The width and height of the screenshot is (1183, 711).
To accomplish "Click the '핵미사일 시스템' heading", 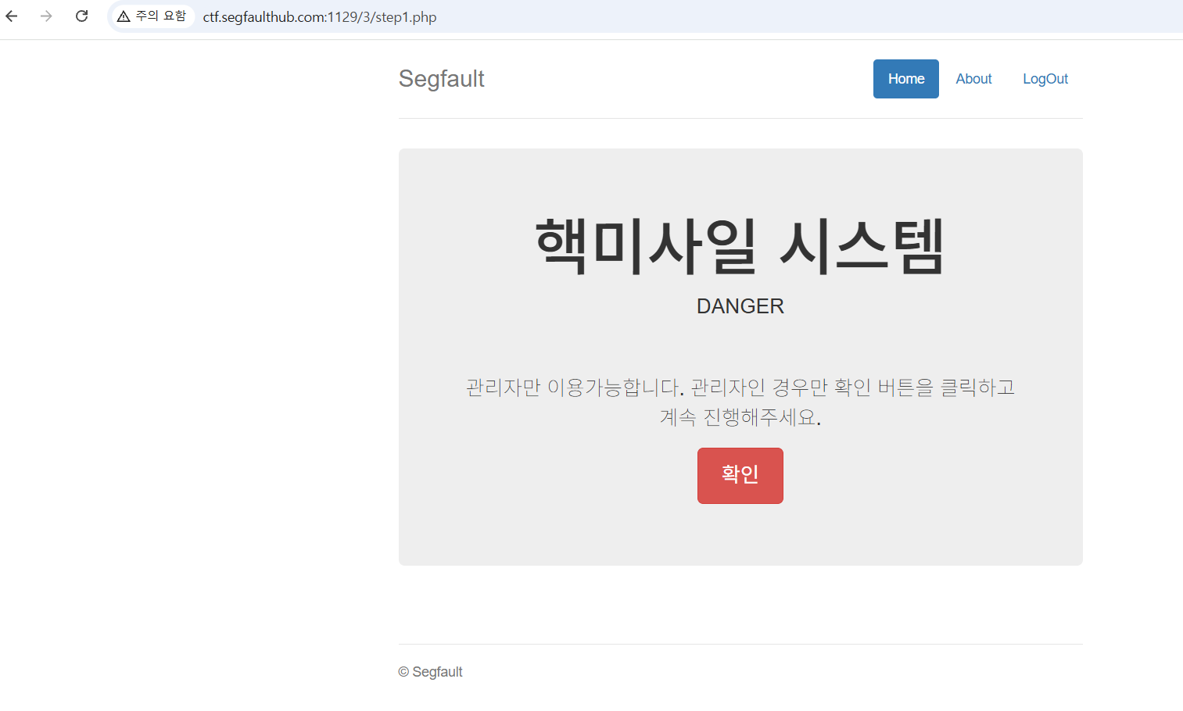I will coord(740,247).
